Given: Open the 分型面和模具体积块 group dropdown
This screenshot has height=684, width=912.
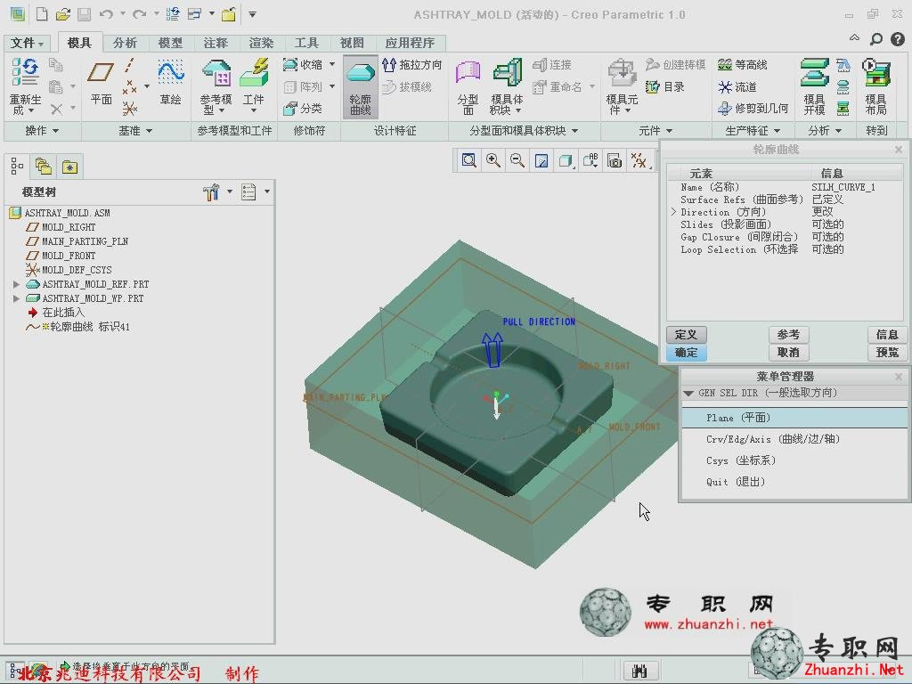Looking at the screenshot, I should click(524, 131).
